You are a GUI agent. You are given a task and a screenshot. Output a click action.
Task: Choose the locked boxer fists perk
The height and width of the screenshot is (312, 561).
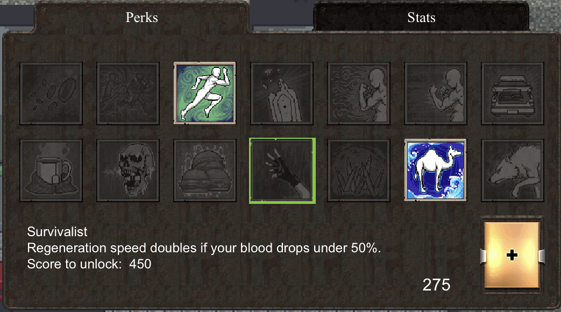coord(436,94)
